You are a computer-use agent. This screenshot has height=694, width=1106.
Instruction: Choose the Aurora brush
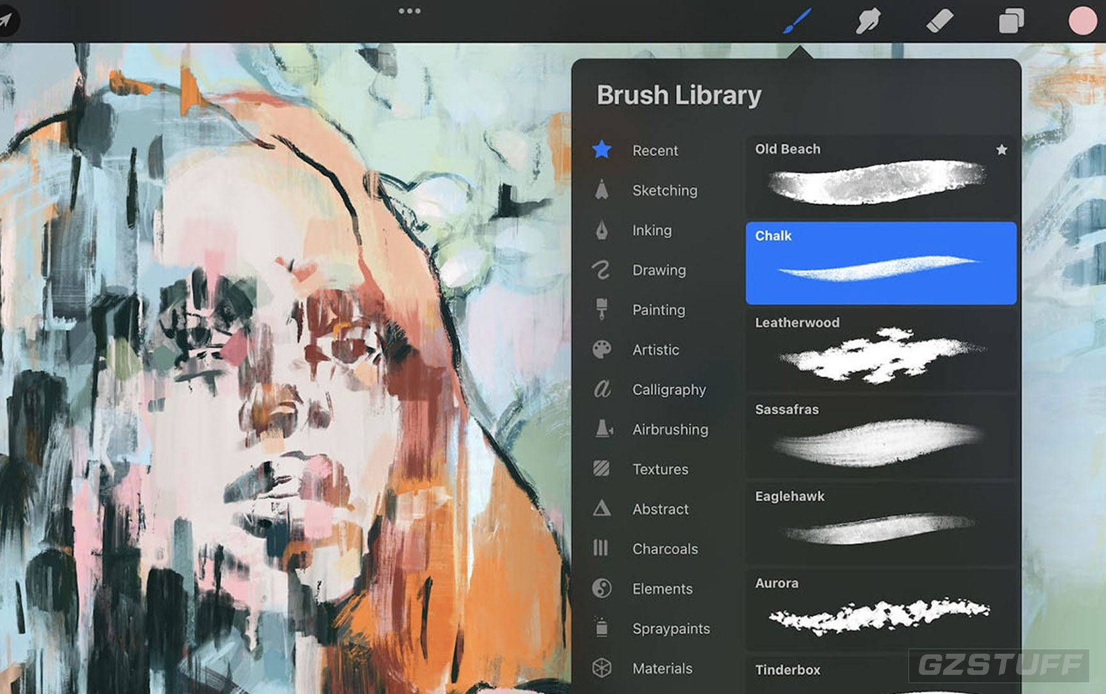tap(881, 610)
